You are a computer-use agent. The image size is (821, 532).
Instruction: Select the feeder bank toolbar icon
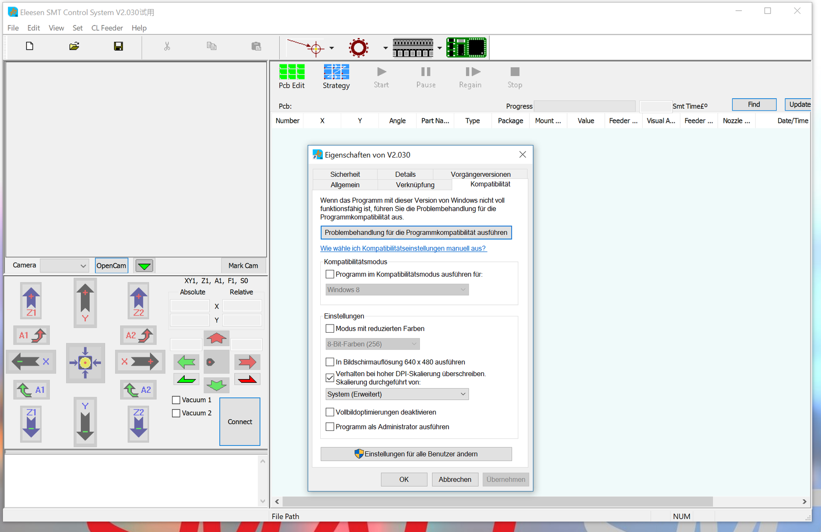(x=413, y=47)
